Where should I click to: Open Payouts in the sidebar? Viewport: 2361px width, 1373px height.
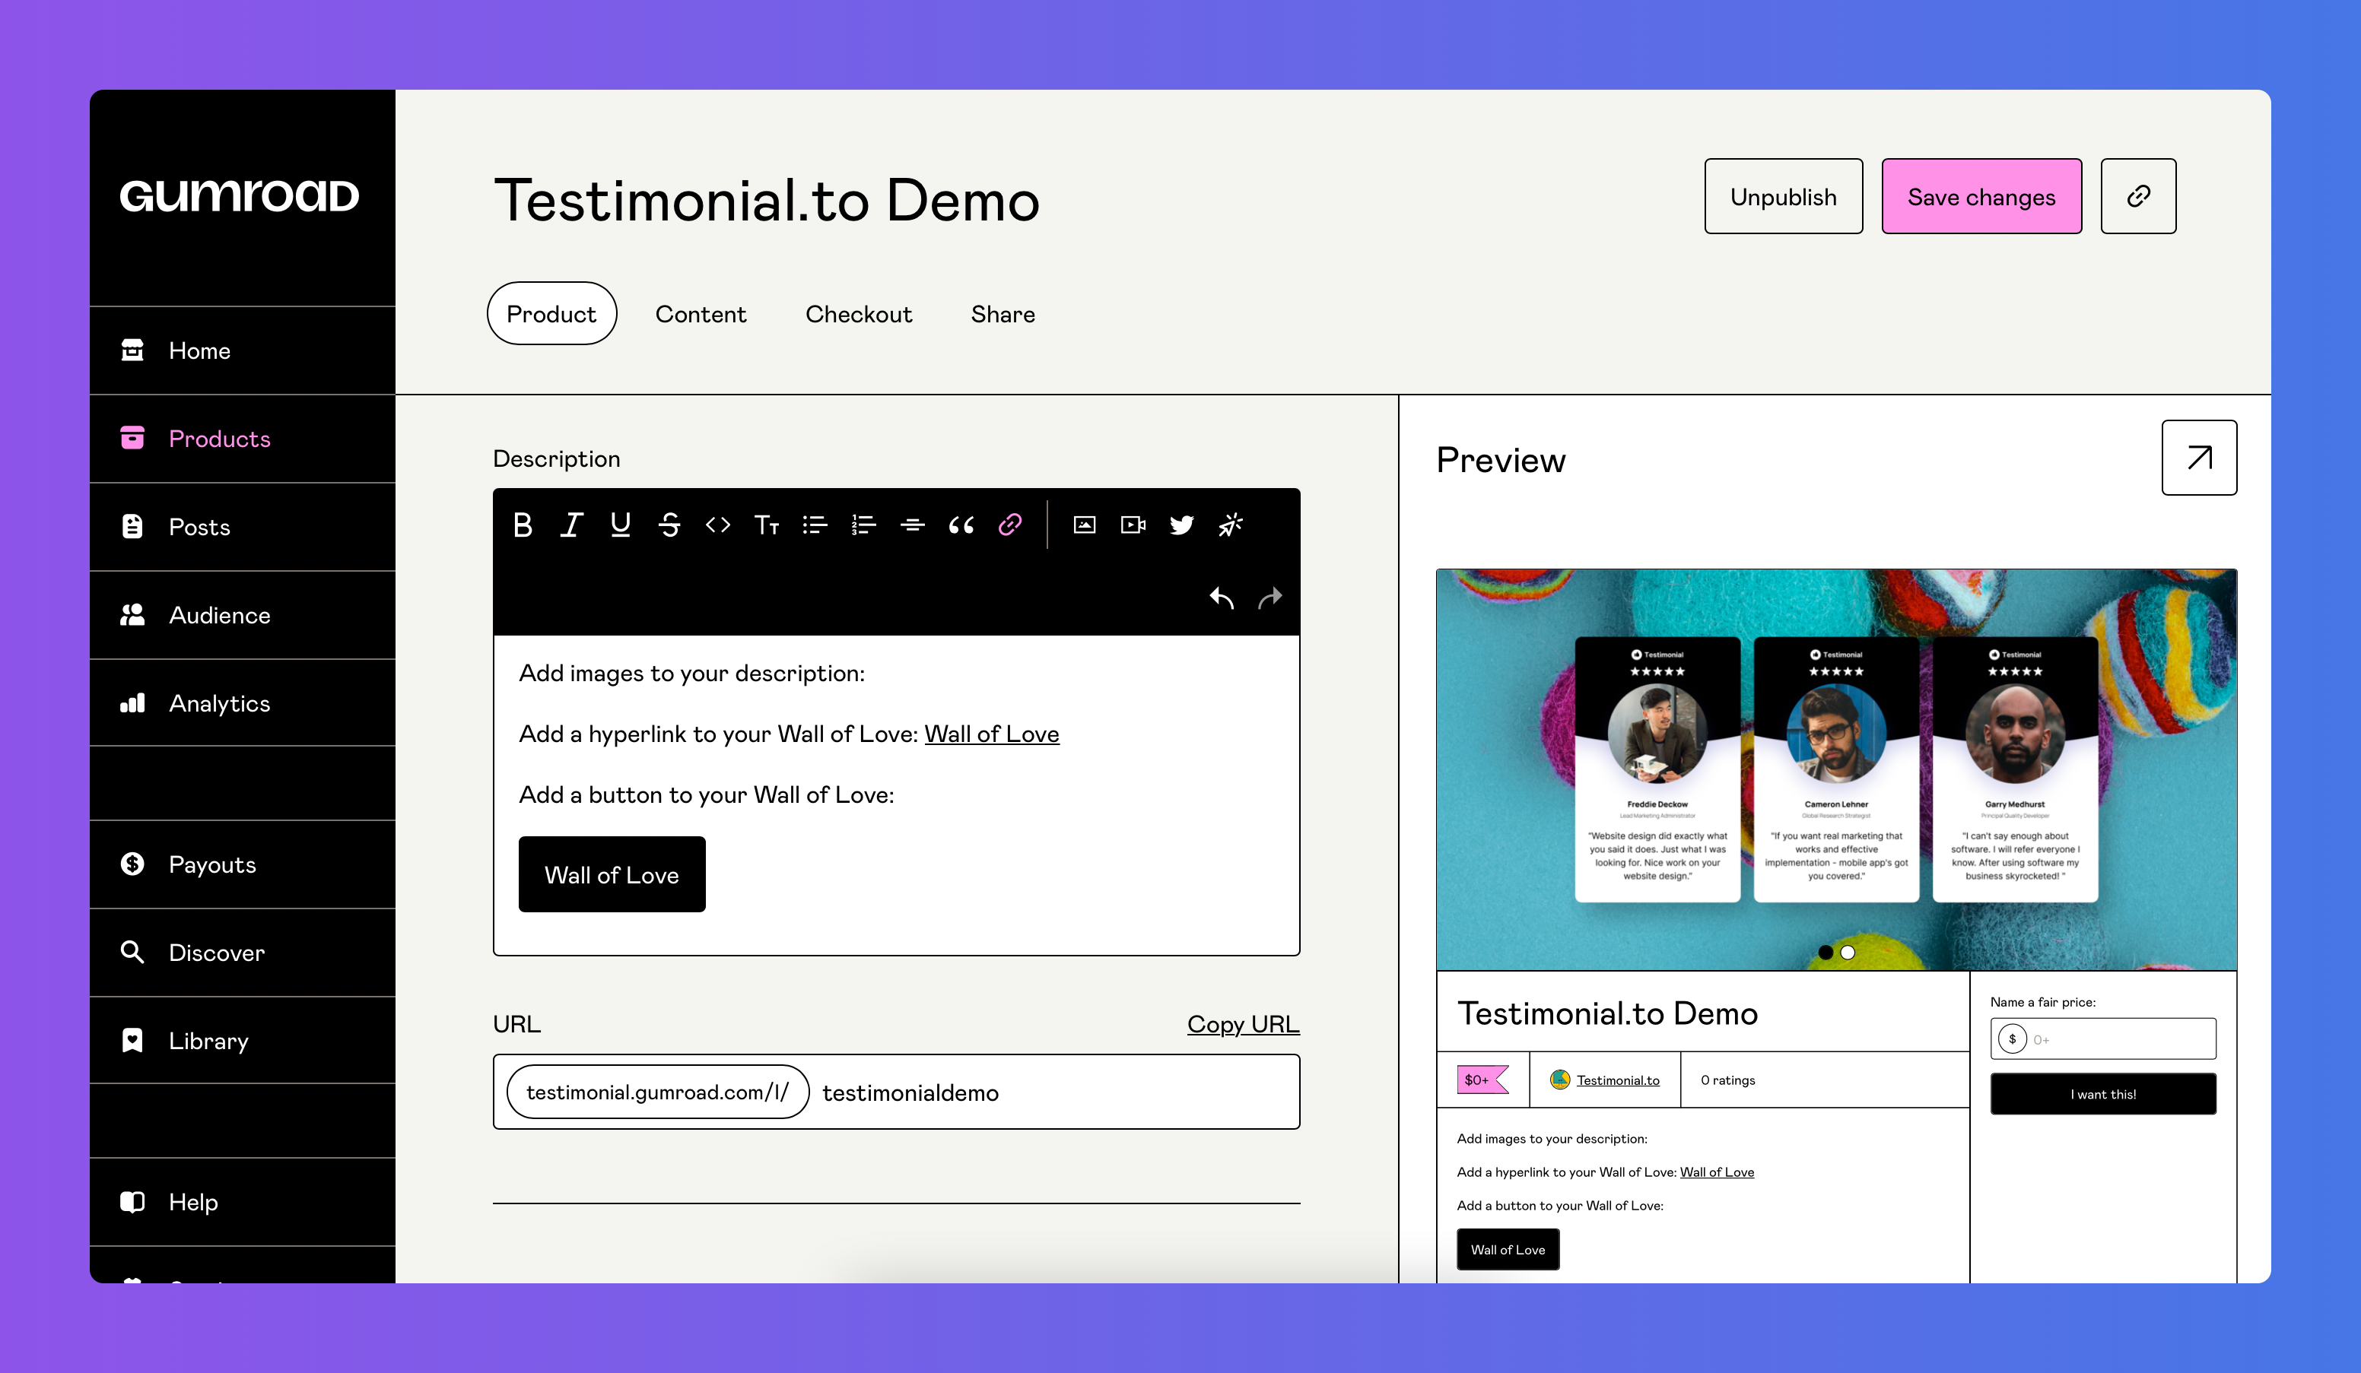coord(243,864)
